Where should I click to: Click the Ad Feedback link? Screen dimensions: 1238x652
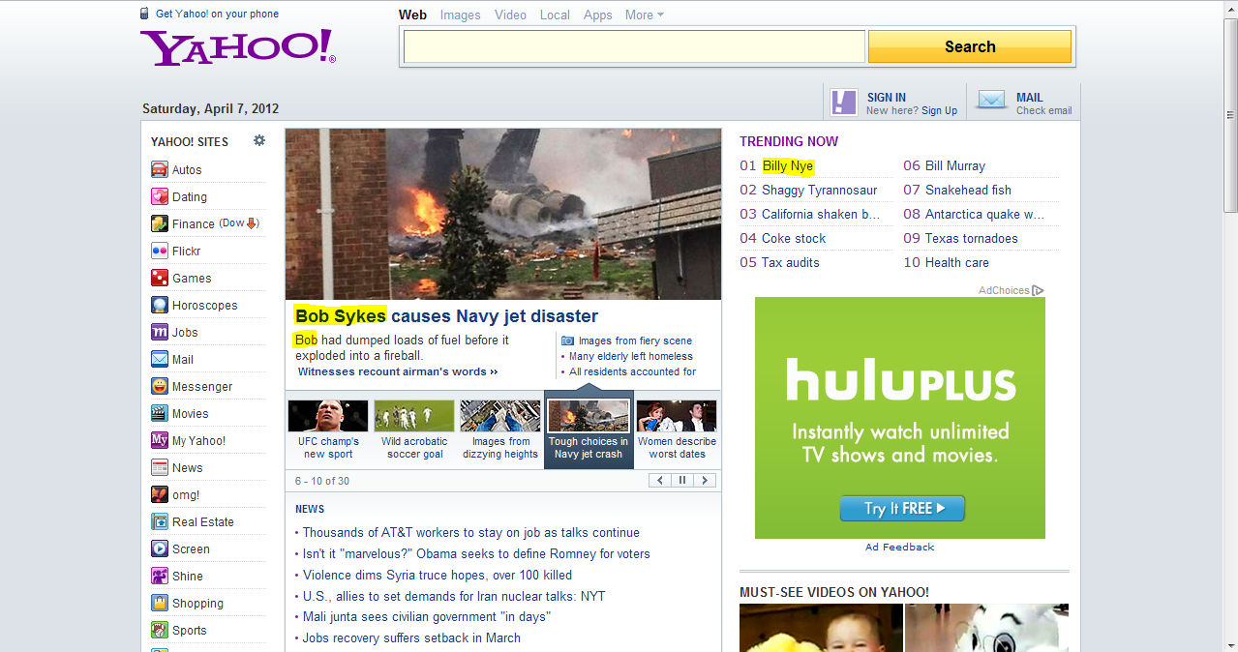tap(900, 548)
